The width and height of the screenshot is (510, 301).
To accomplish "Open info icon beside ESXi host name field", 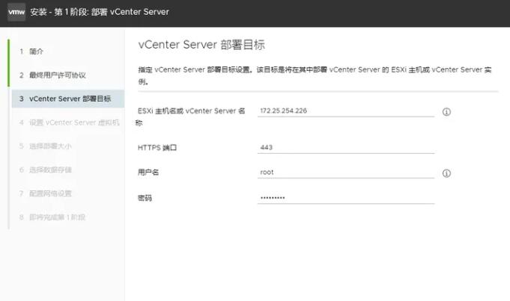I will point(446,112).
